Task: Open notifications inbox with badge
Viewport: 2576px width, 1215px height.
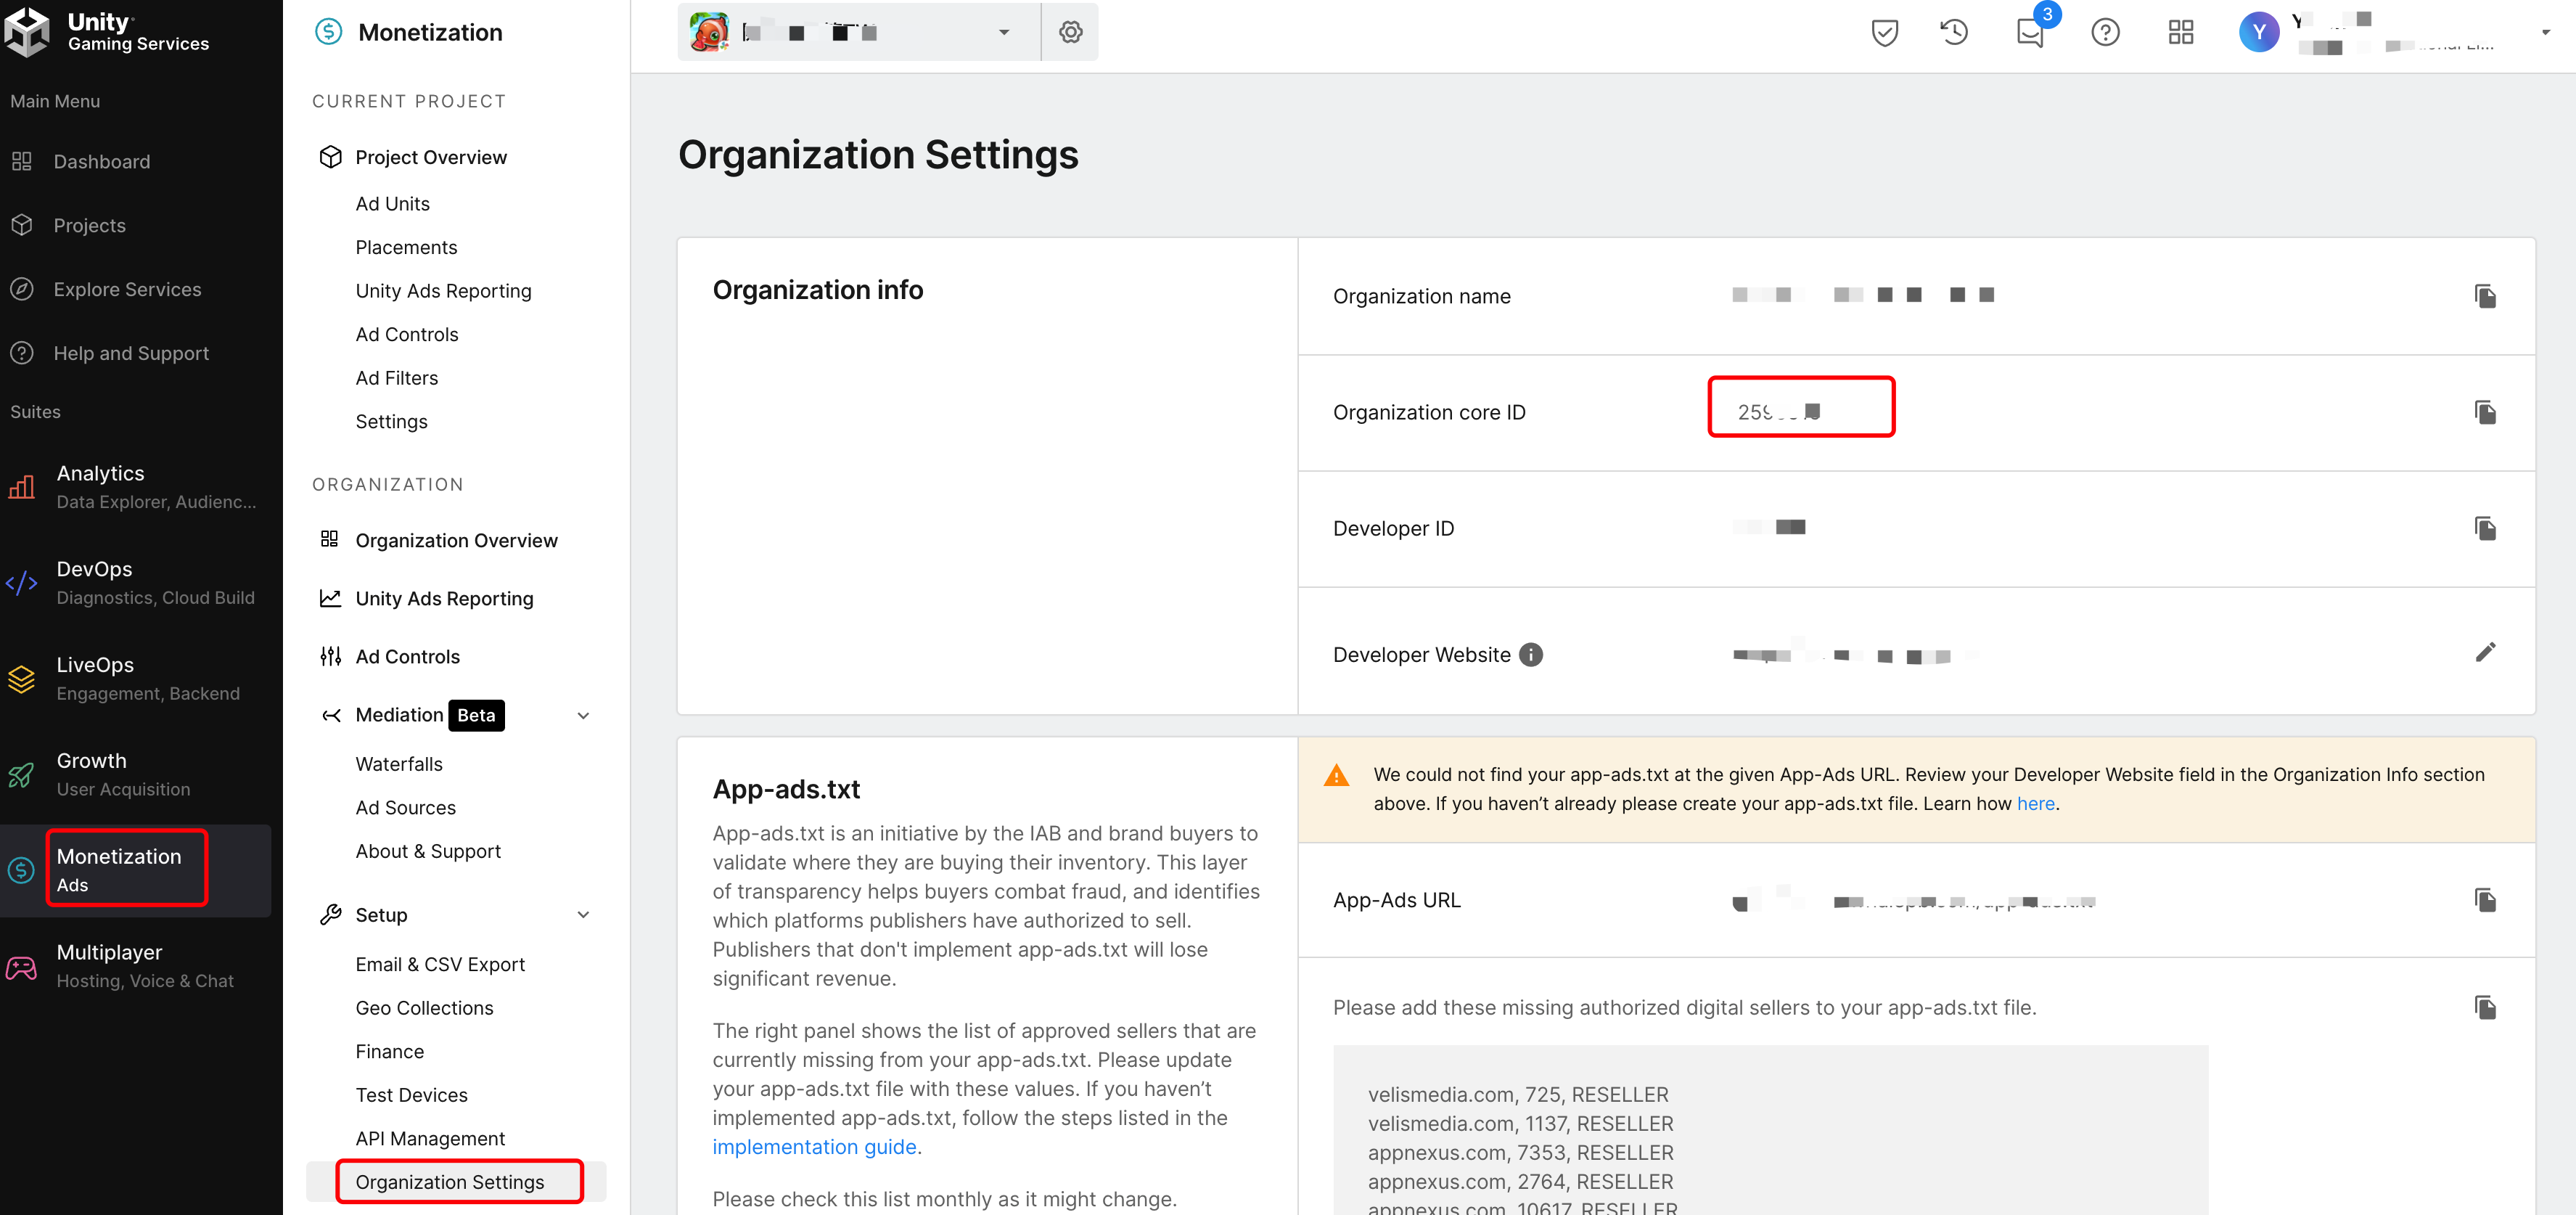Action: pyautogui.click(x=2031, y=33)
